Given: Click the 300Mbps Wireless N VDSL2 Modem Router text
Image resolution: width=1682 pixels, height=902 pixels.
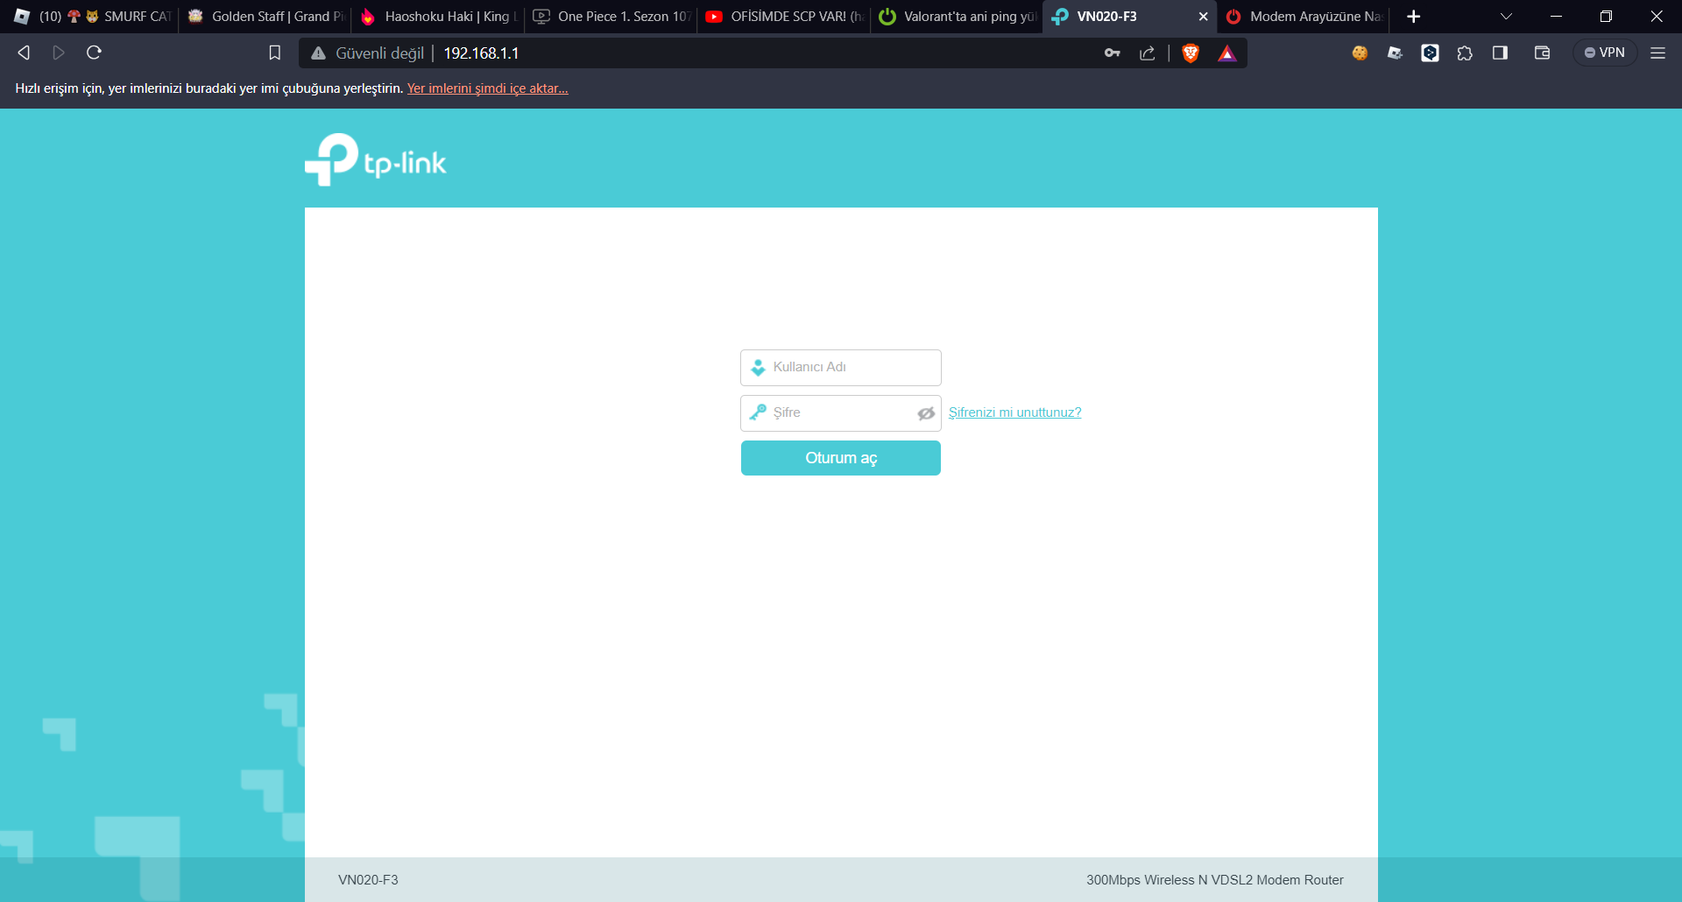Looking at the screenshot, I should pyautogui.click(x=1214, y=880).
